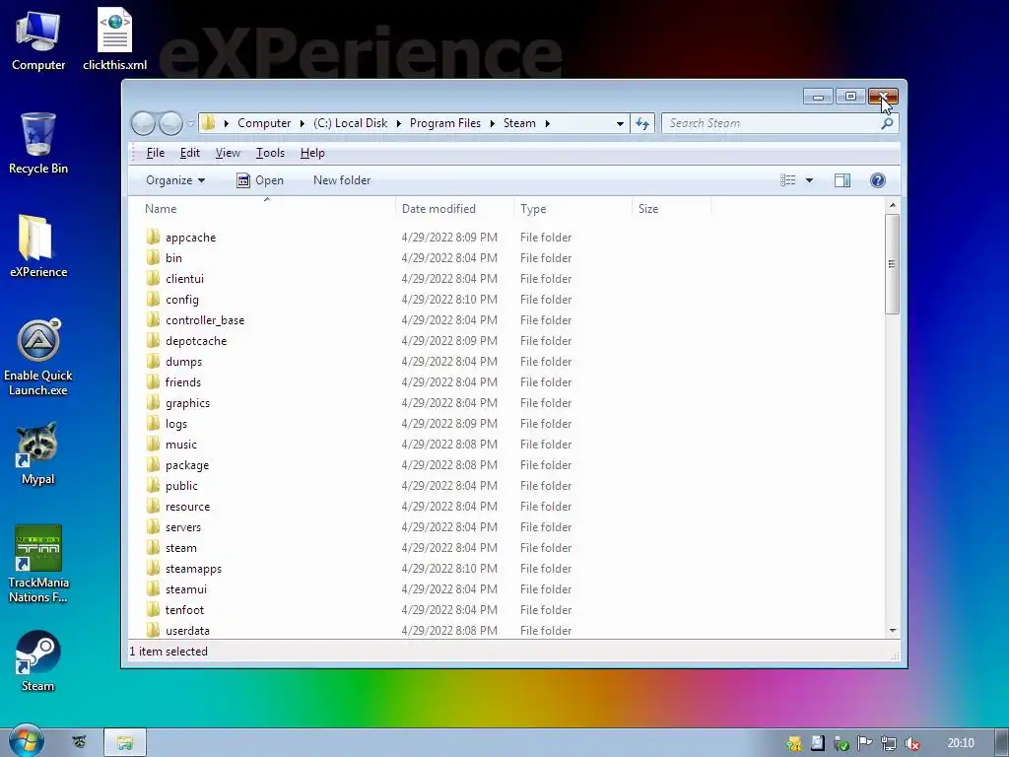Open the File menu
1009x757 pixels.
coord(155,153)
